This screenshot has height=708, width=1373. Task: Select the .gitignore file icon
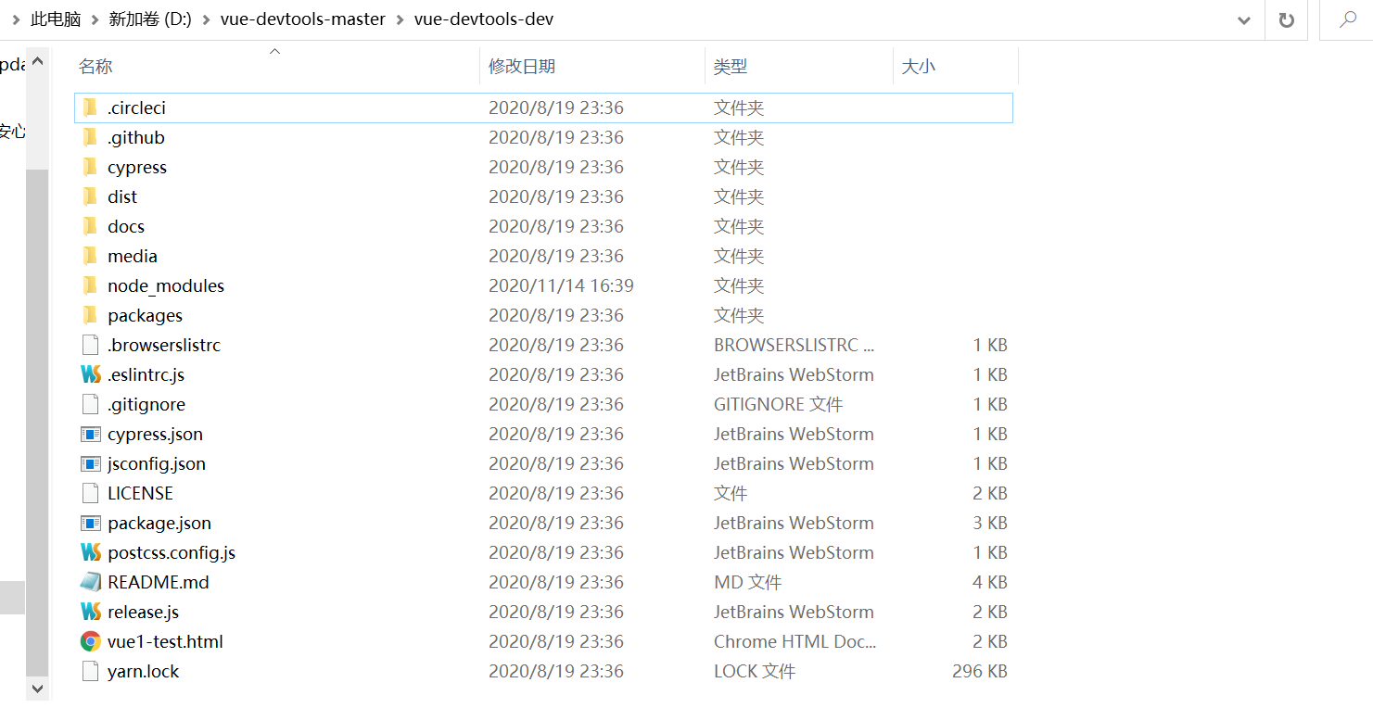click(90, 404)
